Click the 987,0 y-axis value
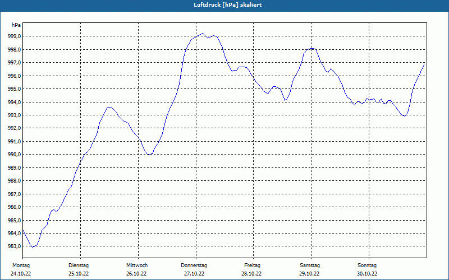 15,194
